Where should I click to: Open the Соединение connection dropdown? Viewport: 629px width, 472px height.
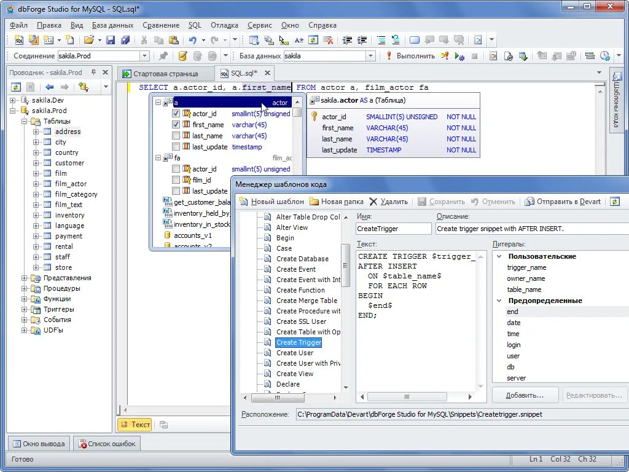click(x=145, y=56)
